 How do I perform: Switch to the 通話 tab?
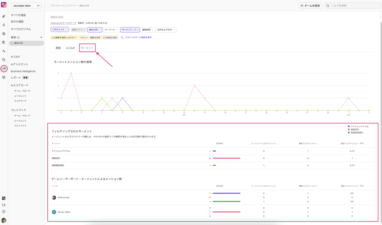[x=58, y=48]
